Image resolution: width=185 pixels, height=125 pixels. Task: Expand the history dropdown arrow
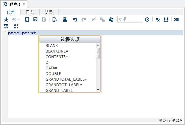tap(19, 20)
